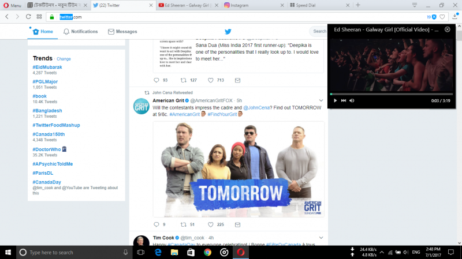Close the (22) Twitter tab
This screenshot has height=259, width=462.
pos(151,5)
